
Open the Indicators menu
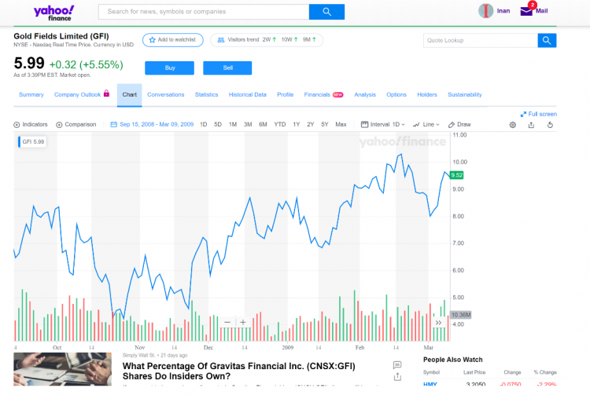coord(31,124)
